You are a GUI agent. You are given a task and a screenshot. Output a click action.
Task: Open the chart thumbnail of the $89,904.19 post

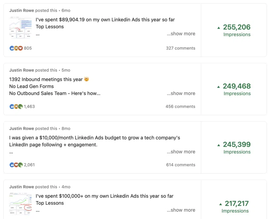pyautogui.click(x=20, y=27)
